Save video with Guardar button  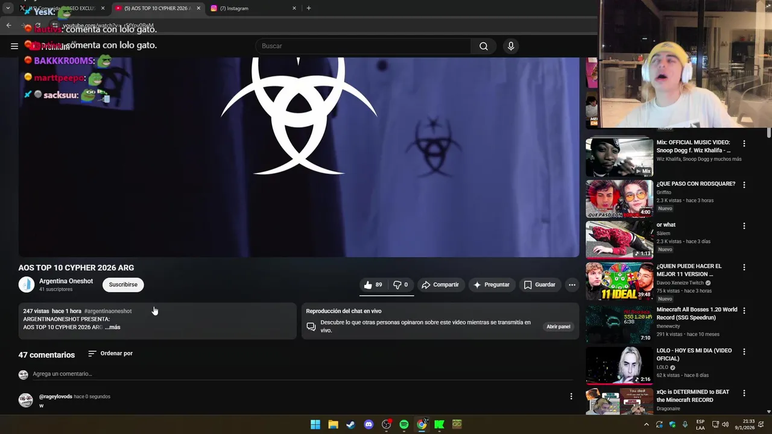[540, 285]
